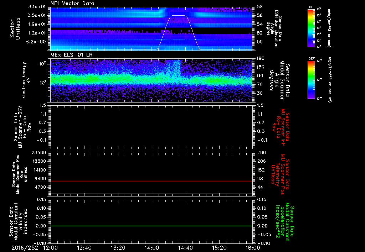Click the NF color scale bar
Image resolution: width=365 pixels, height=252 pixels.
click(311, 28)
